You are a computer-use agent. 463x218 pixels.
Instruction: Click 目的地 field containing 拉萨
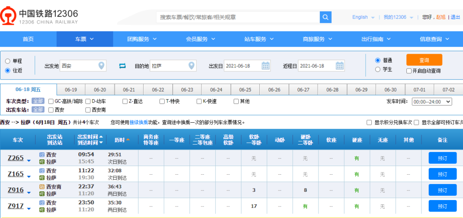173,66
